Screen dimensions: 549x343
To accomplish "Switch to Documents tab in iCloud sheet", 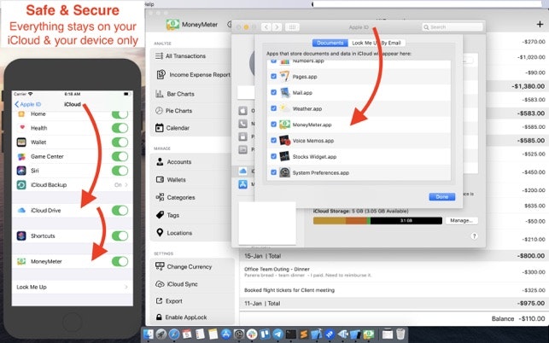I will [330, 43].
